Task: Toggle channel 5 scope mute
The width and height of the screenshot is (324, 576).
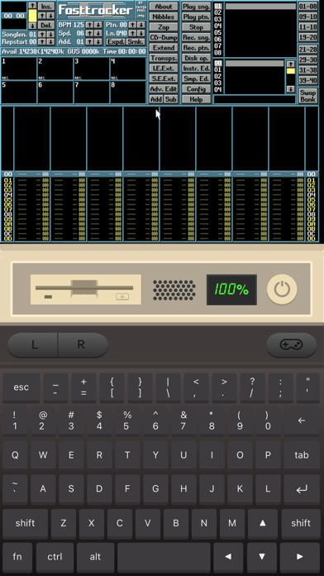Action: pos(19,92)
